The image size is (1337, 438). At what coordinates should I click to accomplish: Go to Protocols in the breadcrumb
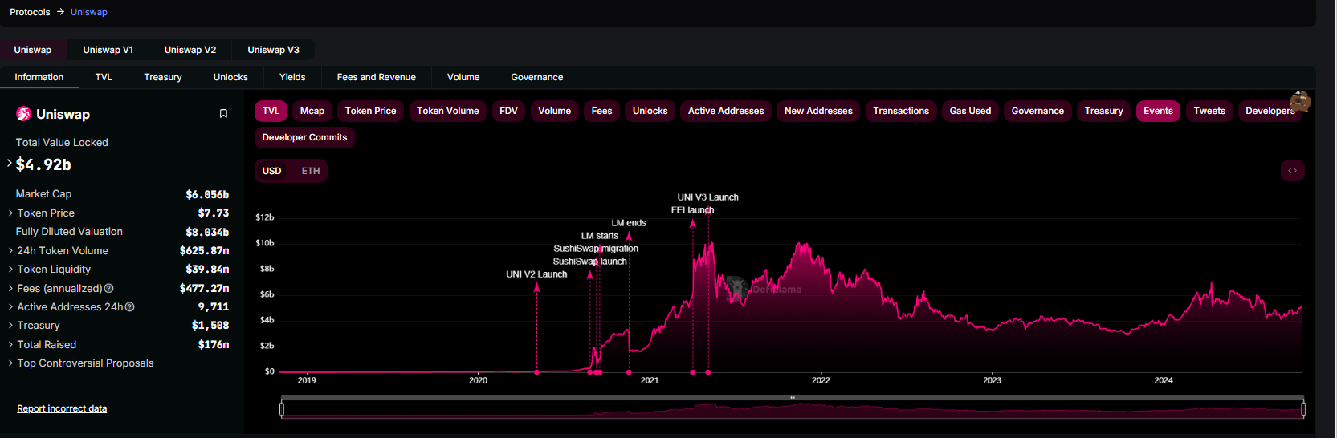tap(30, 12)
